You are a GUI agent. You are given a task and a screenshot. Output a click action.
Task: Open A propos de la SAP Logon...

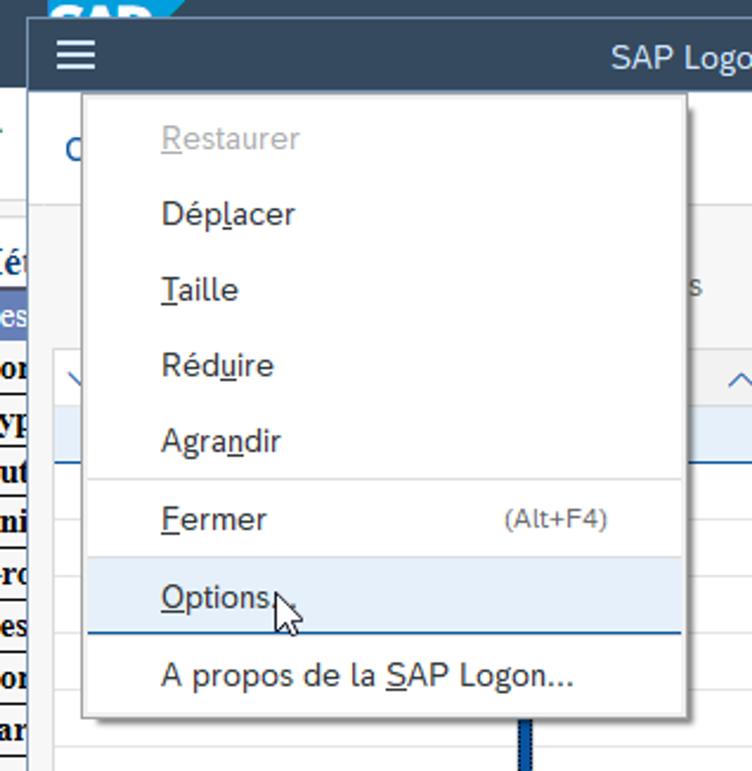click(384, 675)
